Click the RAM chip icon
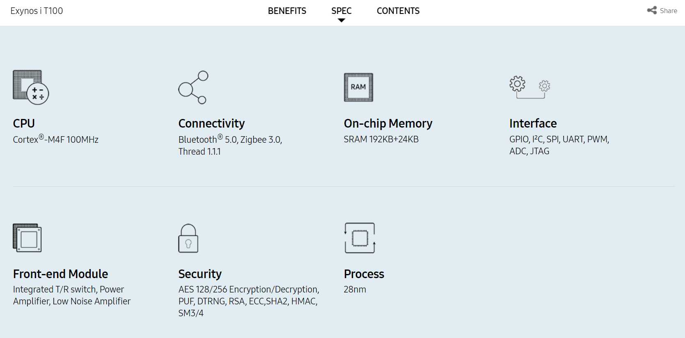The width and height of the screenshot is (685, 338). pyautogui.click(x=358, y=87)
